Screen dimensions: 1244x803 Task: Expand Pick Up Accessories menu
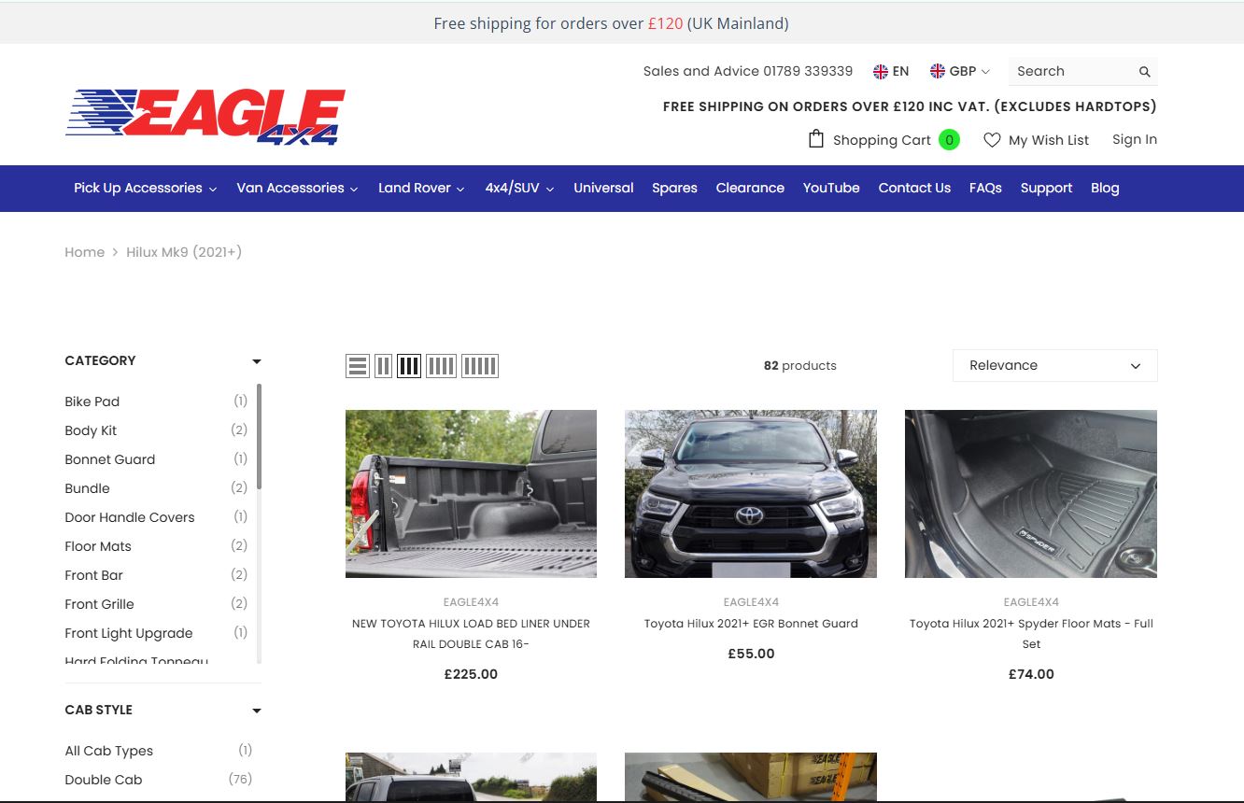pos(146,189)
